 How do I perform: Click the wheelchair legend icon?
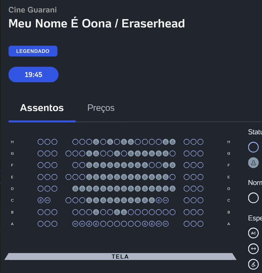(253, 264)
